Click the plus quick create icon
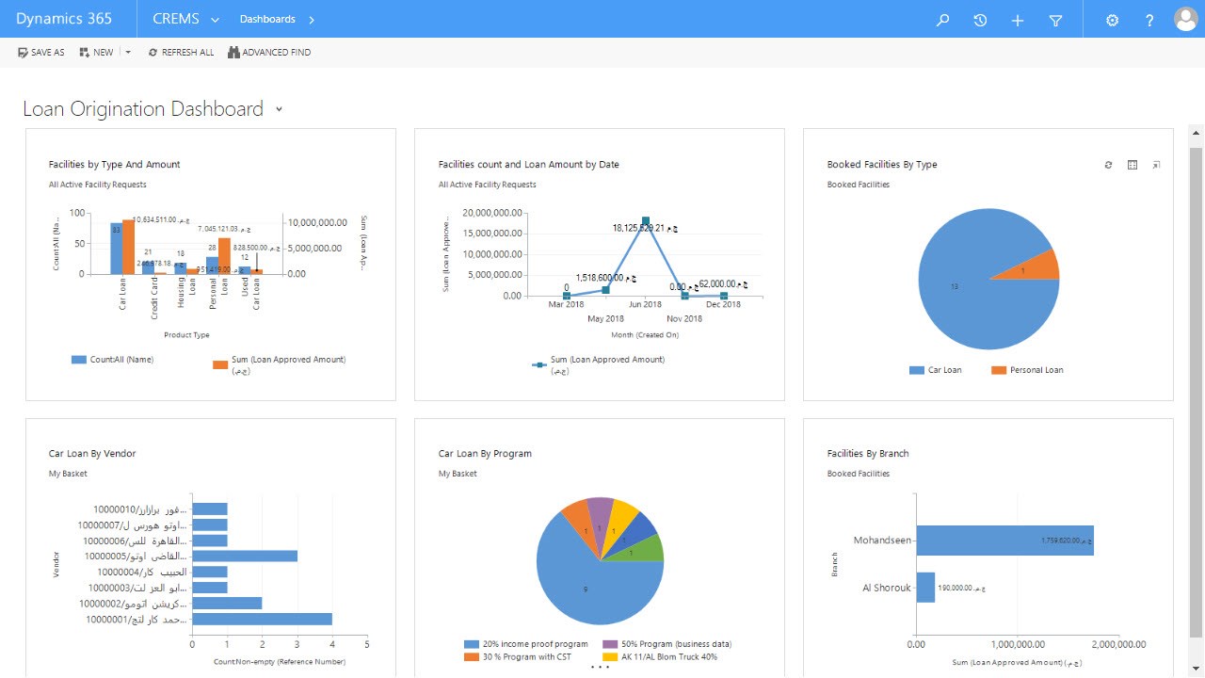Viewport: 1205px width, 678px height. (1018, 20)
